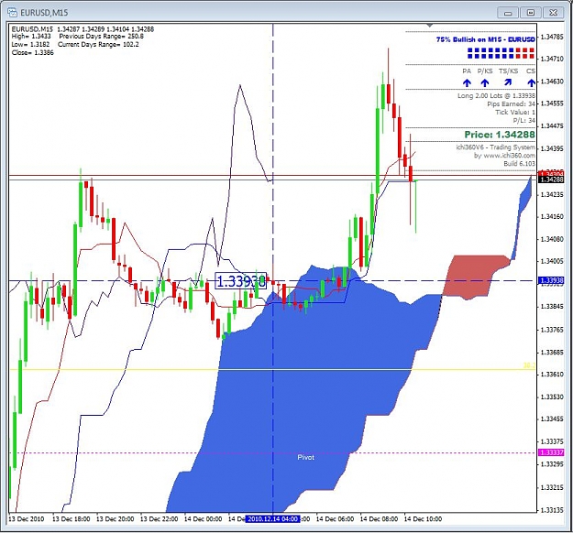Click the chart shift triangle marker
573x533 pixels.
(430, 26)
